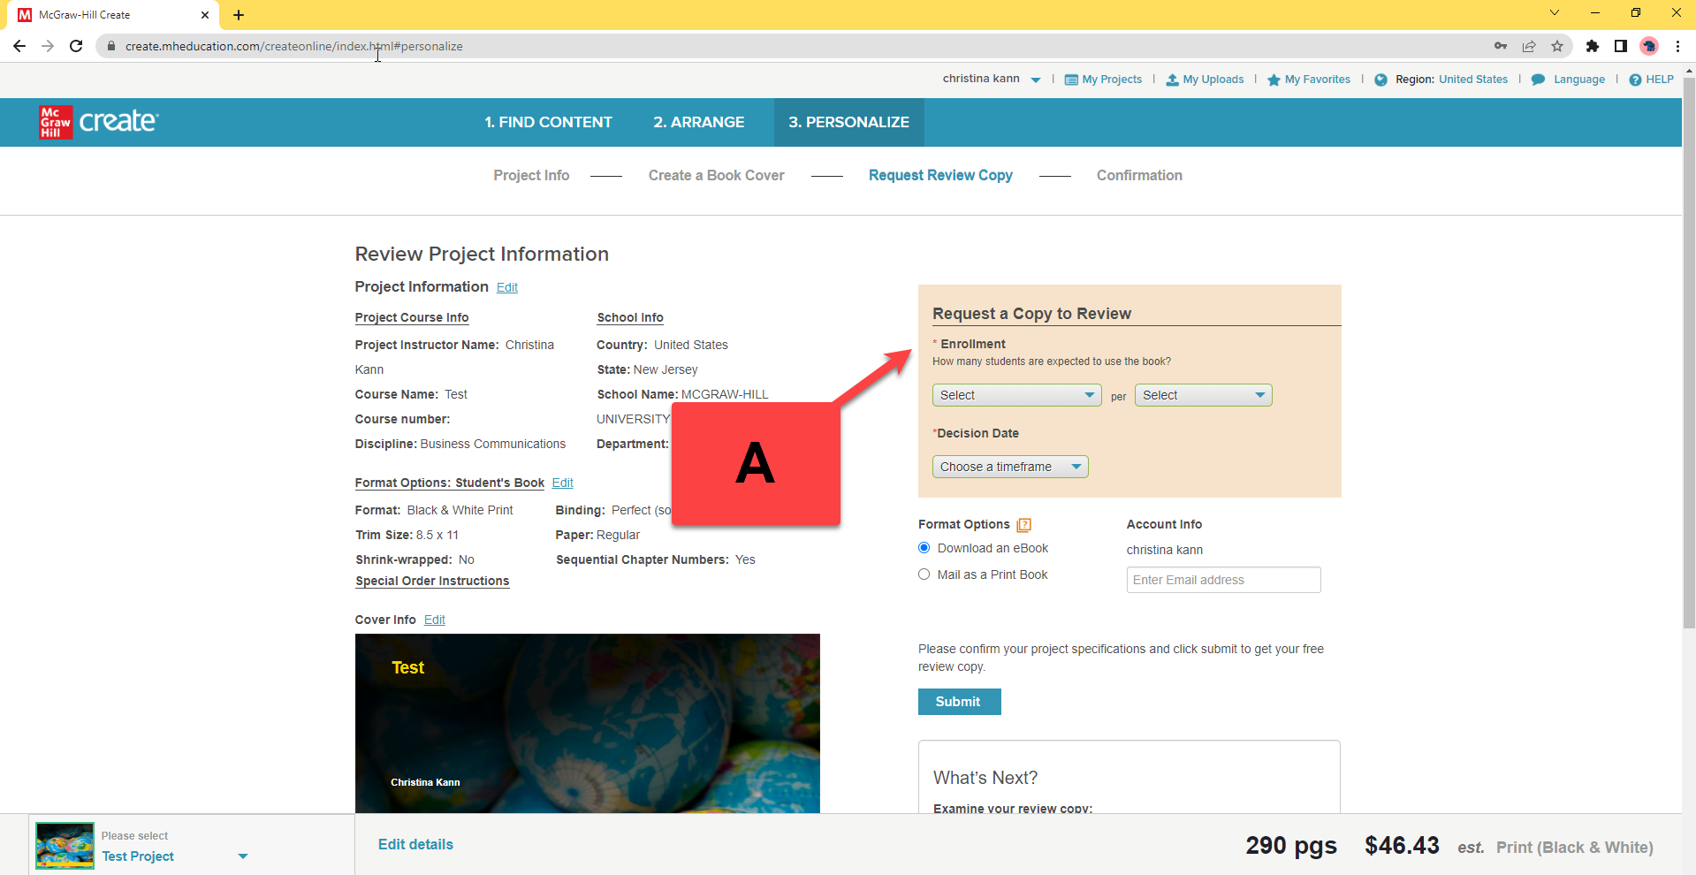Reload the page in the browser

click(76, 46)
